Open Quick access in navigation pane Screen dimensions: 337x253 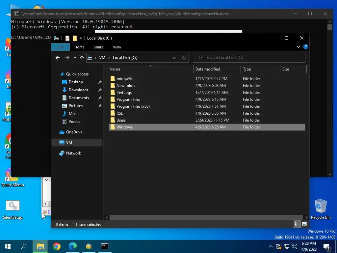[x=77, y=74]
